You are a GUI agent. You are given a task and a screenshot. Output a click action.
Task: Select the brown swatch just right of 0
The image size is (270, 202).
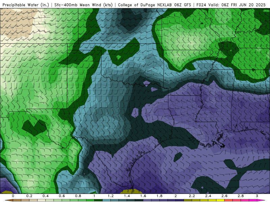click(17, 200)
